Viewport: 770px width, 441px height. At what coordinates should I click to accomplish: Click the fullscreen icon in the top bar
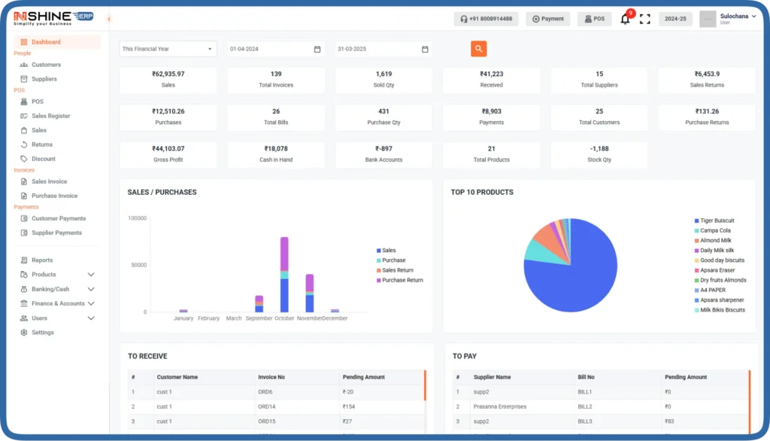point(644,19)
